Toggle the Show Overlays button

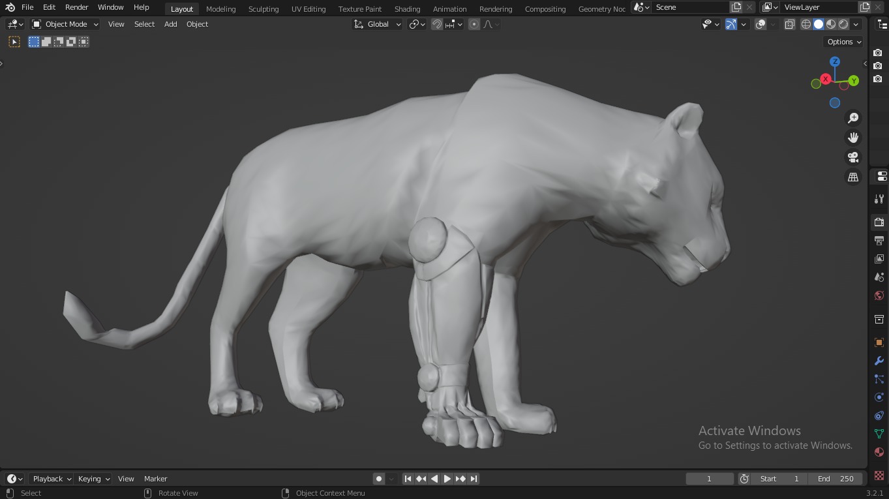click(x=761, y=24)
